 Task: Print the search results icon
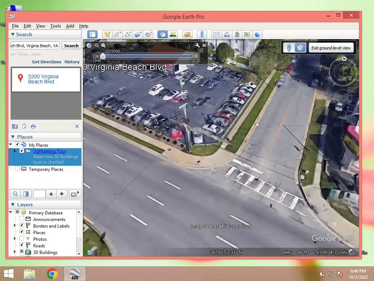point(33,126)
